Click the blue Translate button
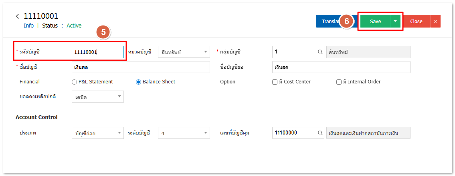The image size is (455, 176). pos(329,22)
